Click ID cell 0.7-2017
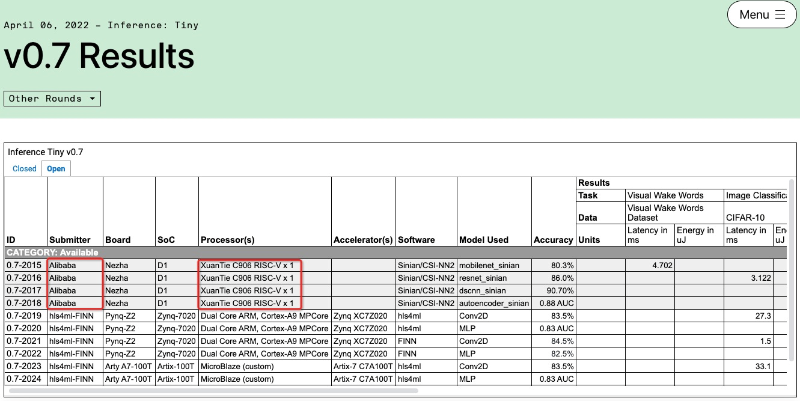The height and width of the screenshot is (401, 800). point(26,290)
